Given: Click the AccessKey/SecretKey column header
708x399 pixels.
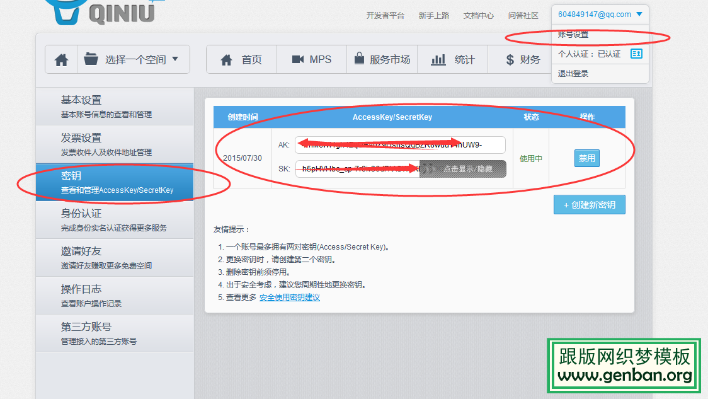Looking at the screenshot, I should pos(392,117).
